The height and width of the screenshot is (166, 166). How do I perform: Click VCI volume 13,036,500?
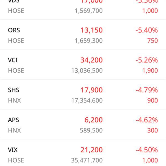[x=87, y=71]
